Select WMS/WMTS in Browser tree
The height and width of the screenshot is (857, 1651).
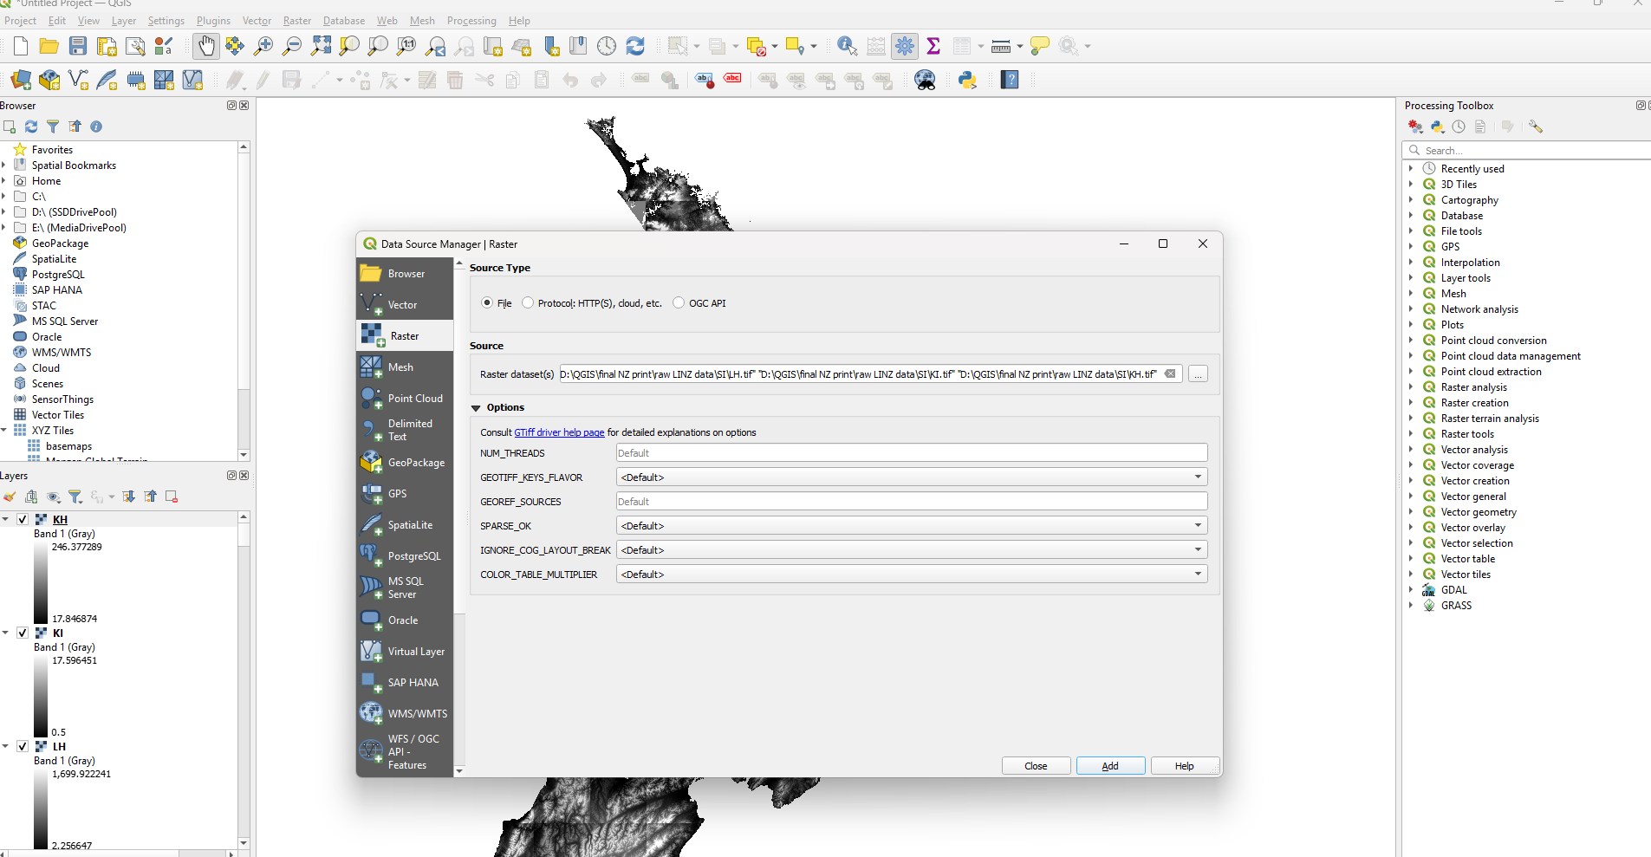61,353
